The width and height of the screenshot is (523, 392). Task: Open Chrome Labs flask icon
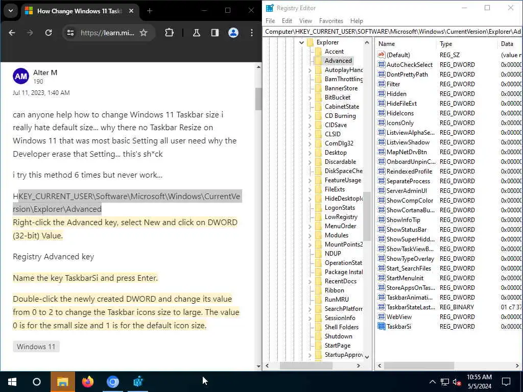197,33
